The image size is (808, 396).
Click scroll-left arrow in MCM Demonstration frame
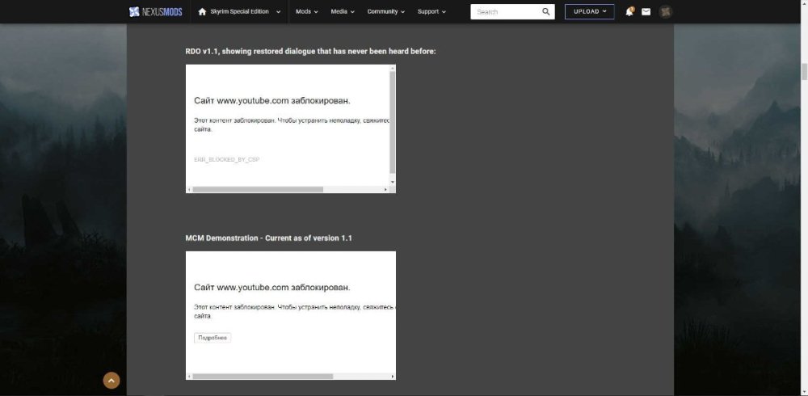[189, 377]
